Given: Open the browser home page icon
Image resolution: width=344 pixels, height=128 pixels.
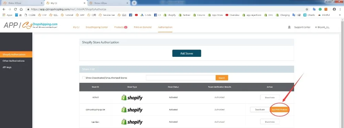Looking at the screenshot, I should coord(21,9).
